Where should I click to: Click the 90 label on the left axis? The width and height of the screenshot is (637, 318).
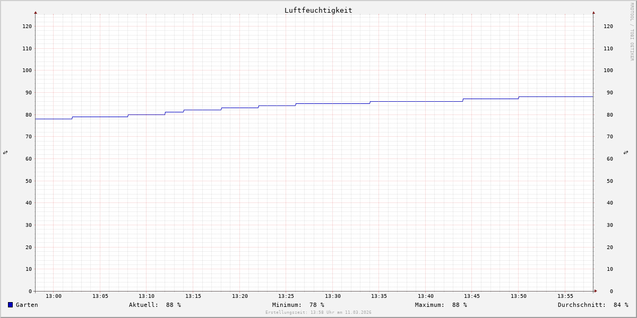coord(29,92)
